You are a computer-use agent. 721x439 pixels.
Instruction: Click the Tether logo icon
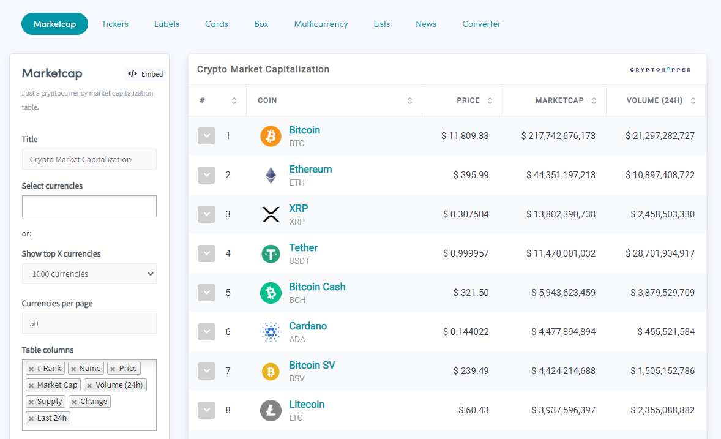[x=271, y=253]
